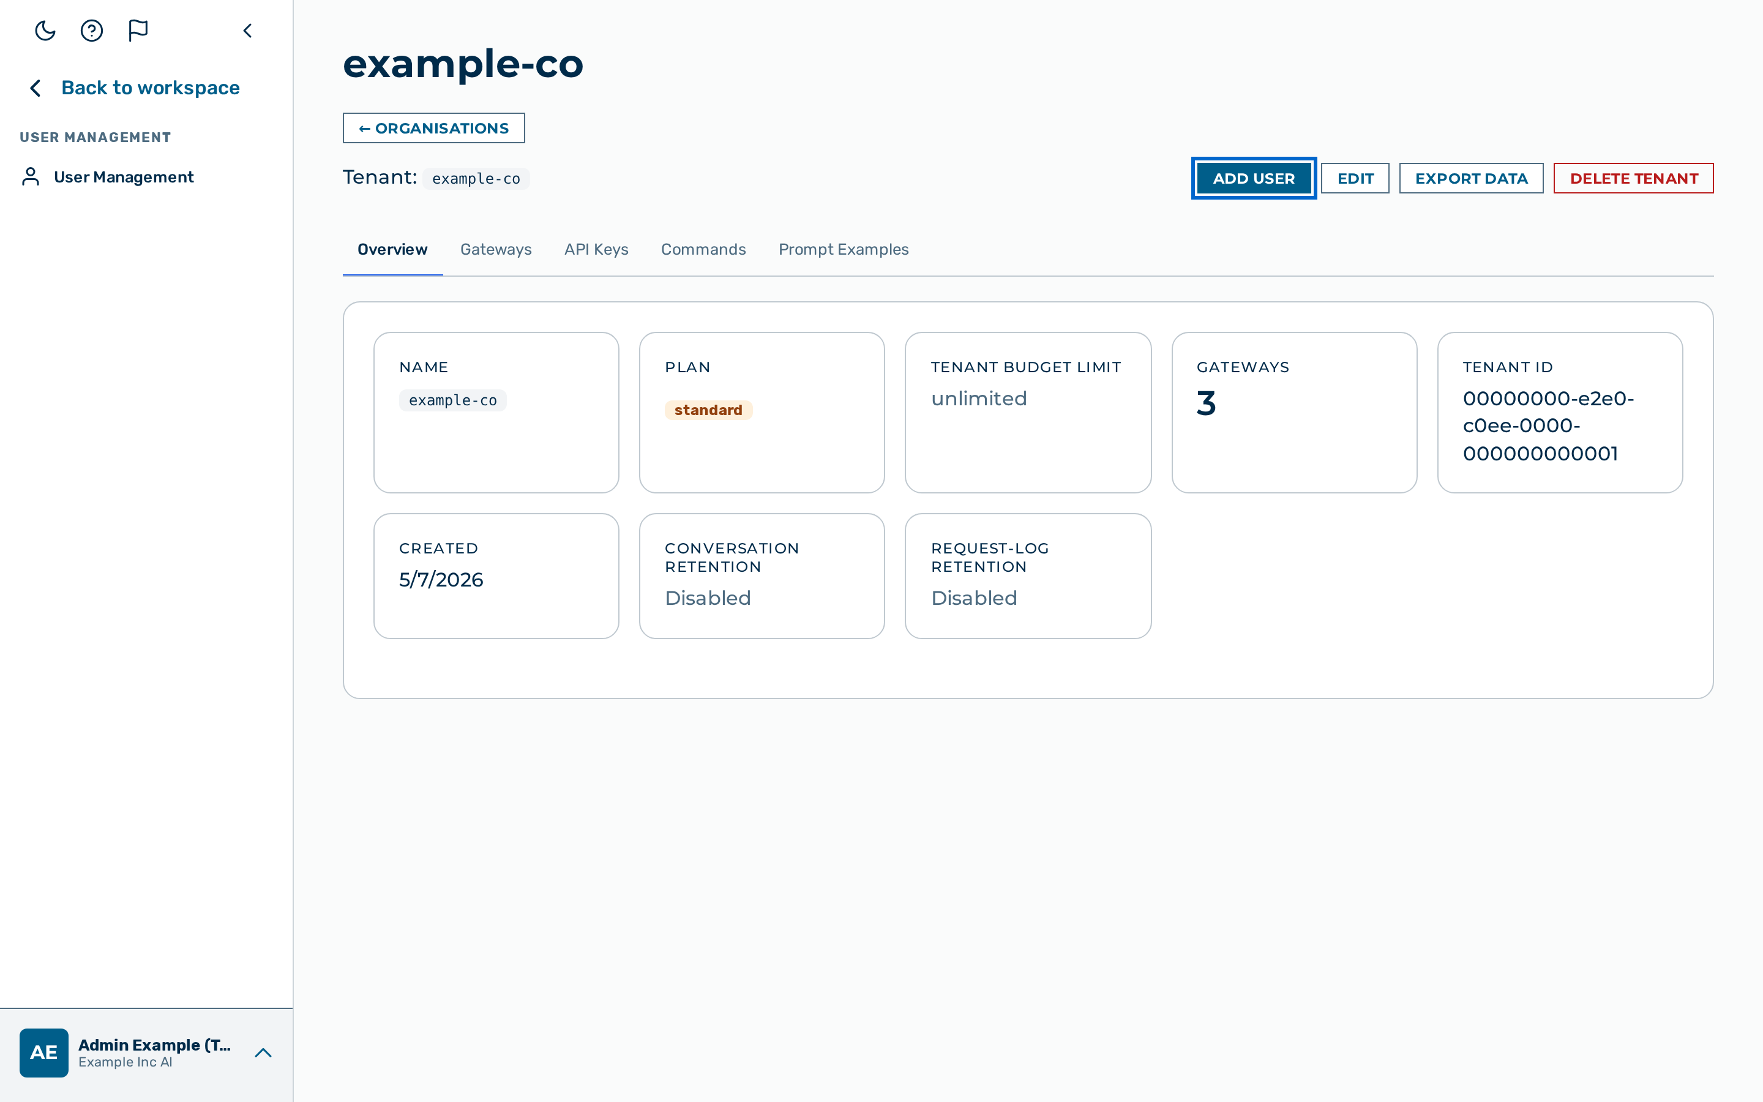Open User Management in sidebar
Viewport: 1763px width, 1102px height.
[123, 177]
